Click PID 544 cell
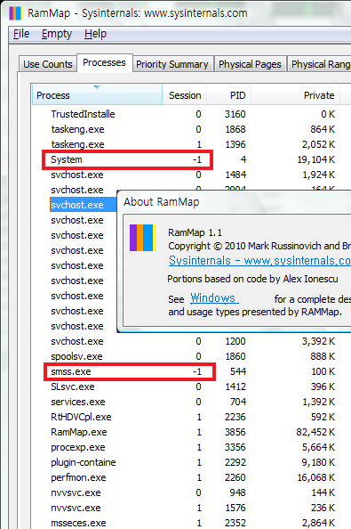The width and height of the screenshot is (351, 529). point(238,371)
